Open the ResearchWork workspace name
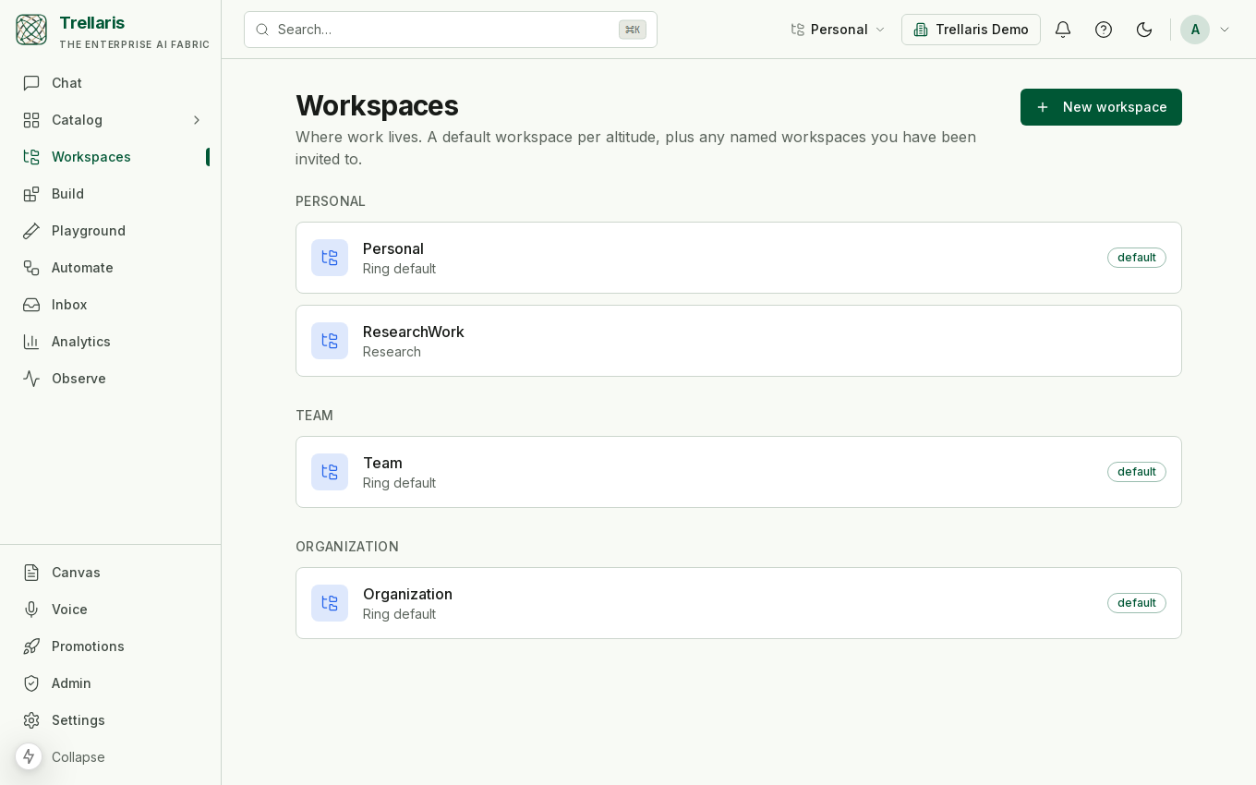The image size is (1256, 785). [x=414, y=332]
